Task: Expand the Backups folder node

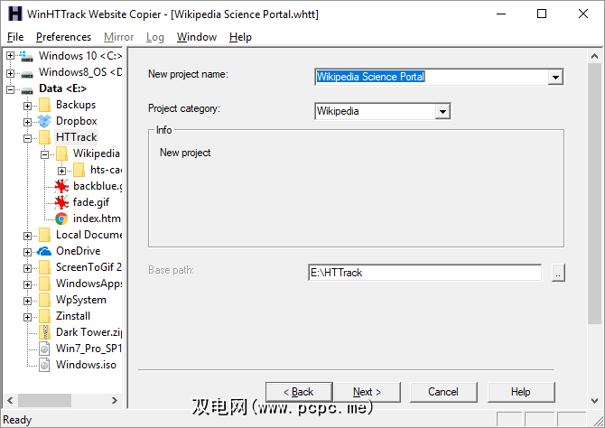Action: (x=27, y=106)
